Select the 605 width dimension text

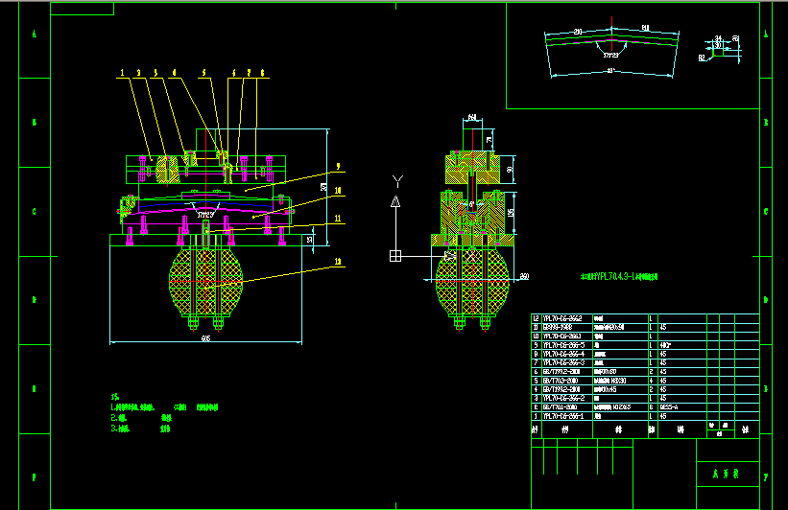(x=205, y=338)
